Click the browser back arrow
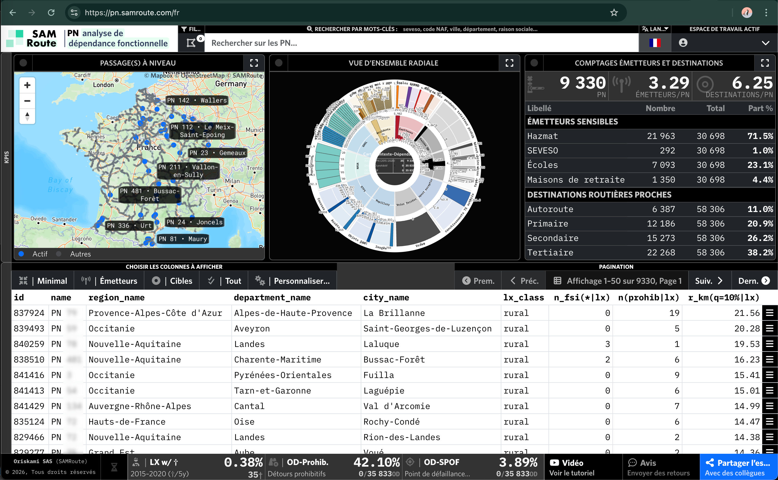The height and width of the screenshot is (480, 778). coord(13,13)
